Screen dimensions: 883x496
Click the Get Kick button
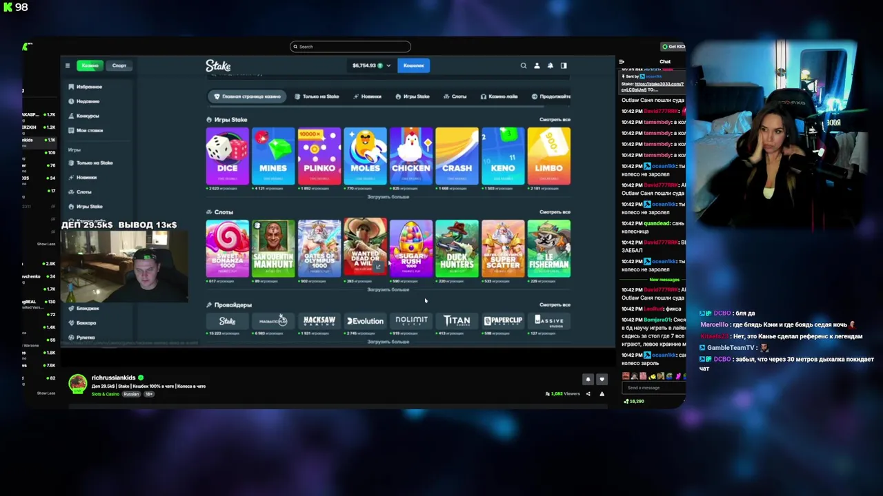(x=673, y=47)
